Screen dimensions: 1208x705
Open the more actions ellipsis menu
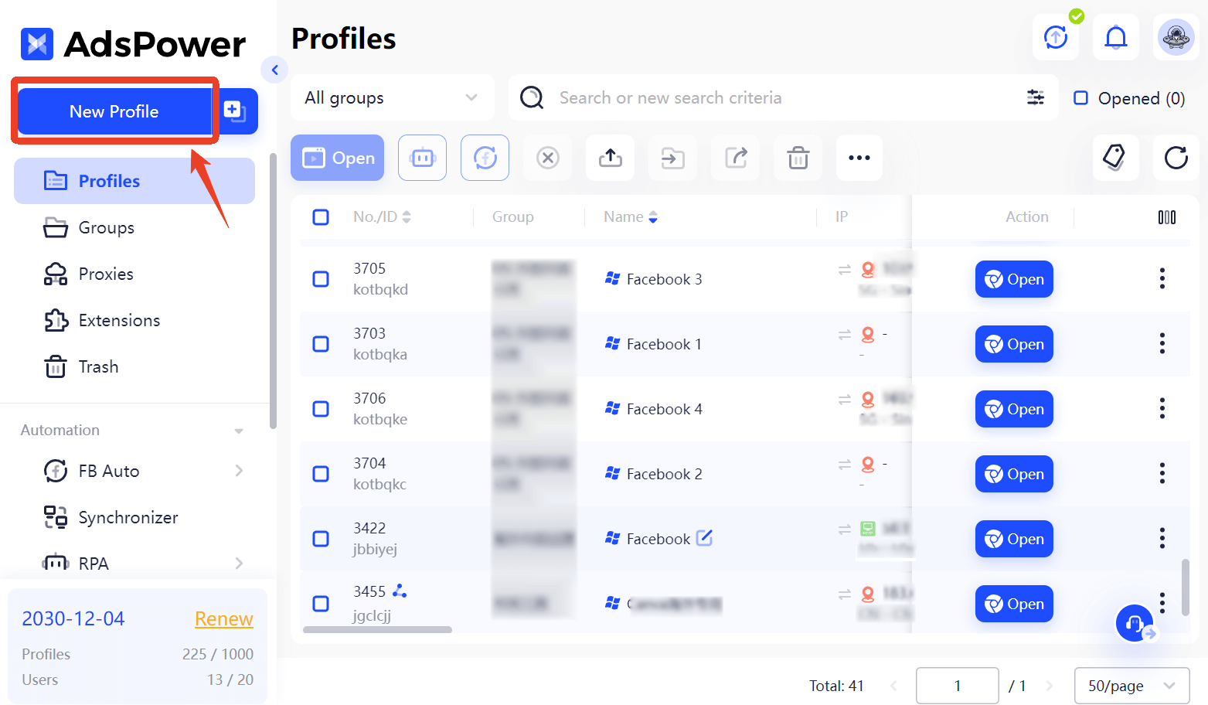[859, 158]
